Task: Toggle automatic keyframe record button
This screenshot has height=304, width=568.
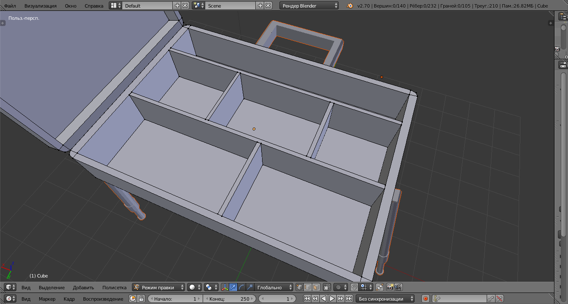Action: (x=426, y=299)
